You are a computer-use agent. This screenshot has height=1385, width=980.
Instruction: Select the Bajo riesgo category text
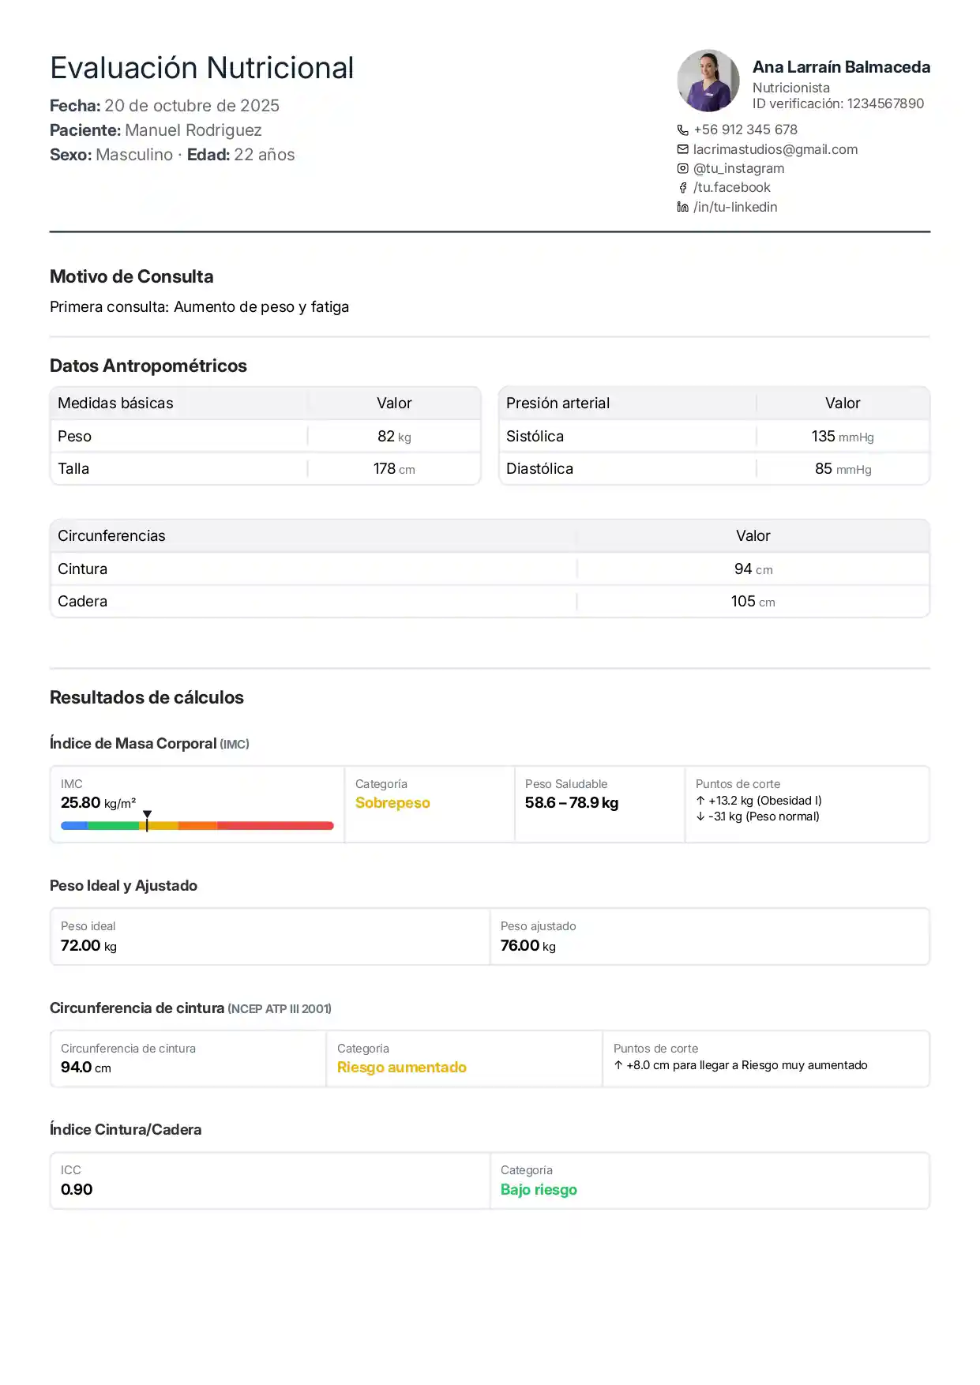(x=539, y=1190)
